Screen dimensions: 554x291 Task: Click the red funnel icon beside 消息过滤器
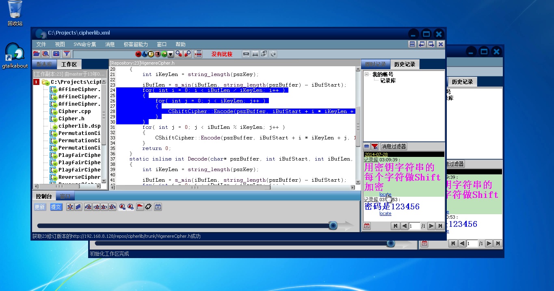point(375,146)
